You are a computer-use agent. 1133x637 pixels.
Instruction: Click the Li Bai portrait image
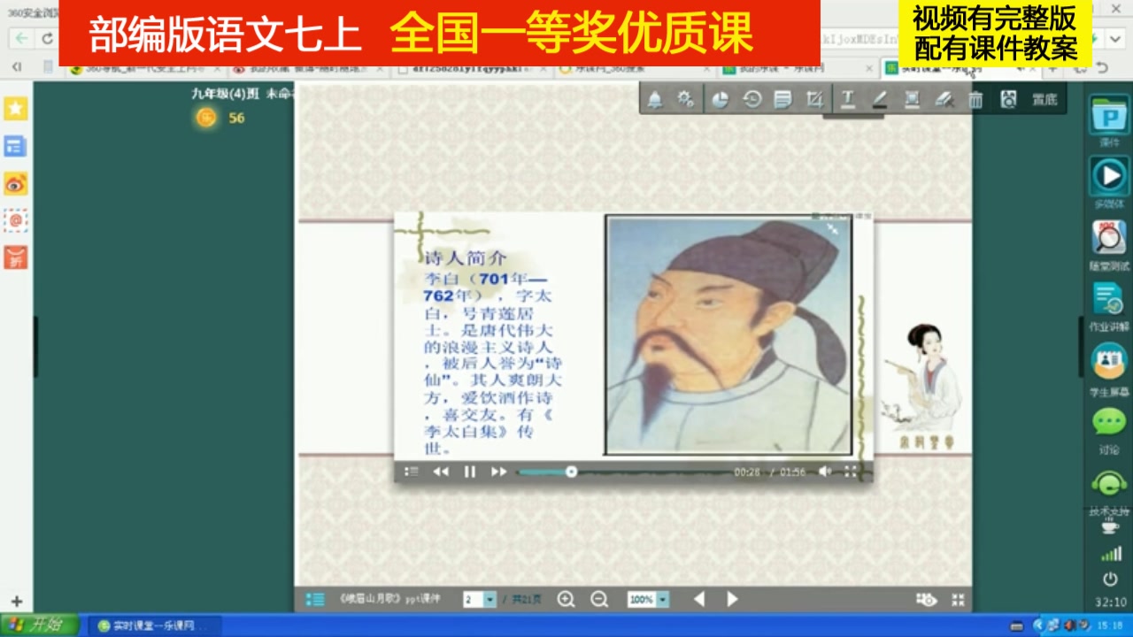click(x=728, y=335)
